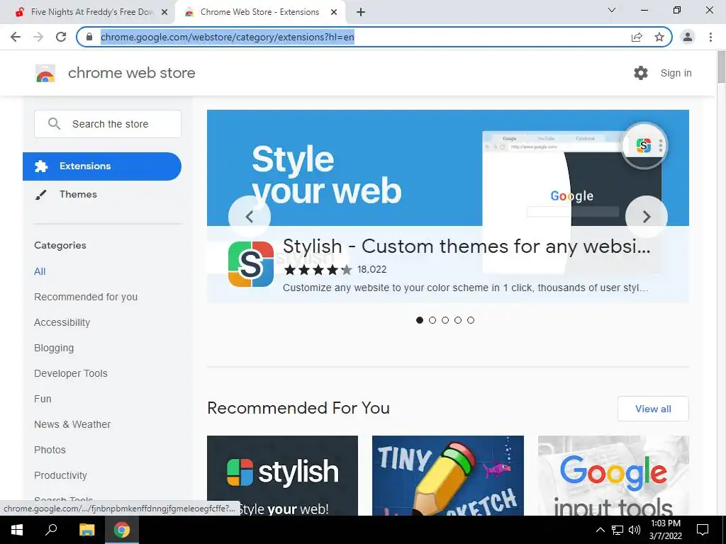The width and height of the screenshot is (726, 544).
Task: Click the browser forward arrow
Action: [x=38, y=37]
